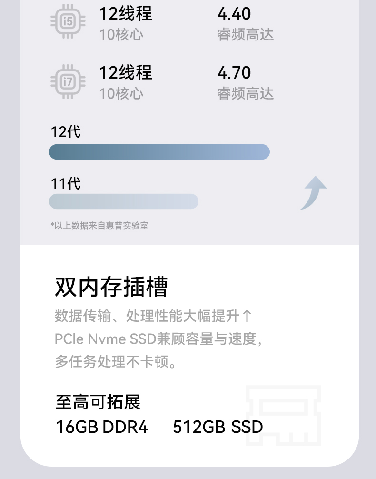Click the upward curved arrow icon

coord(314,193)
